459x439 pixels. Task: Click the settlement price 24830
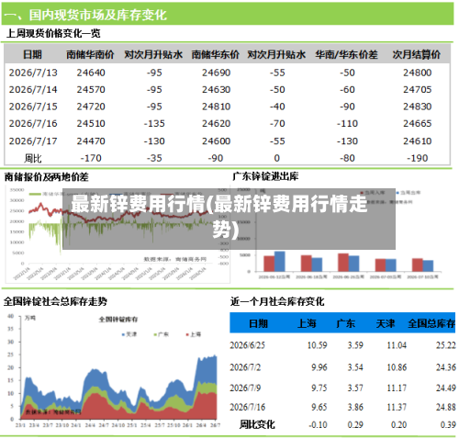418,107
